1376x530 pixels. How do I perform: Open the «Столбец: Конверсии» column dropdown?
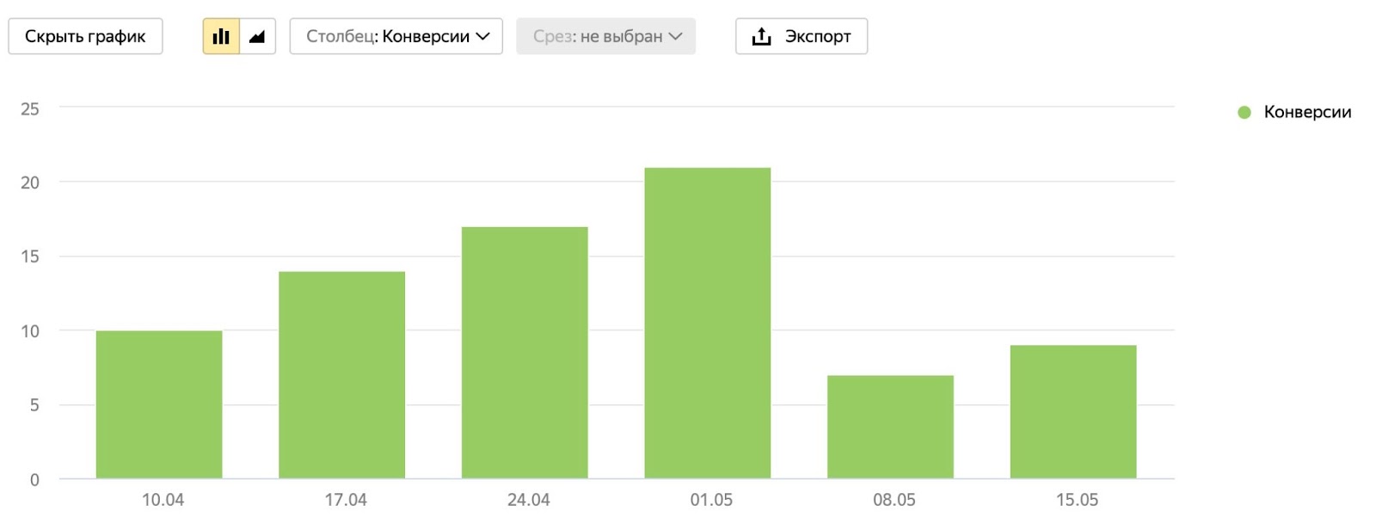pos(396,36)
